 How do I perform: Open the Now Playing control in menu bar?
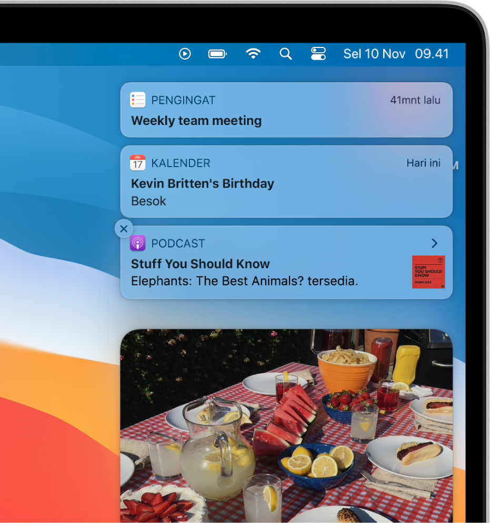click(x=185, y=54)
